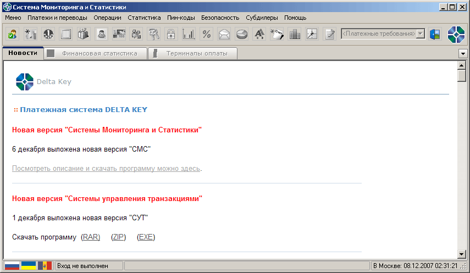
Task: Open the keys toolbar icon
Action: point(154,34)
